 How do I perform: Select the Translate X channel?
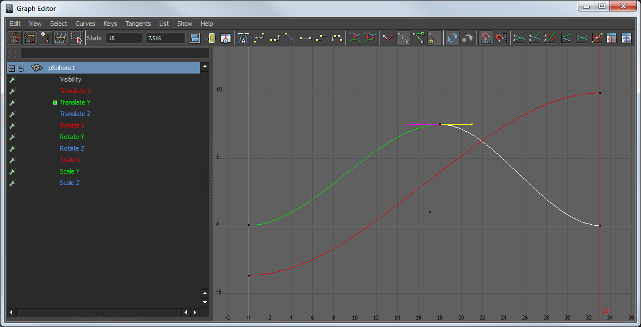(x=75, y=91)
